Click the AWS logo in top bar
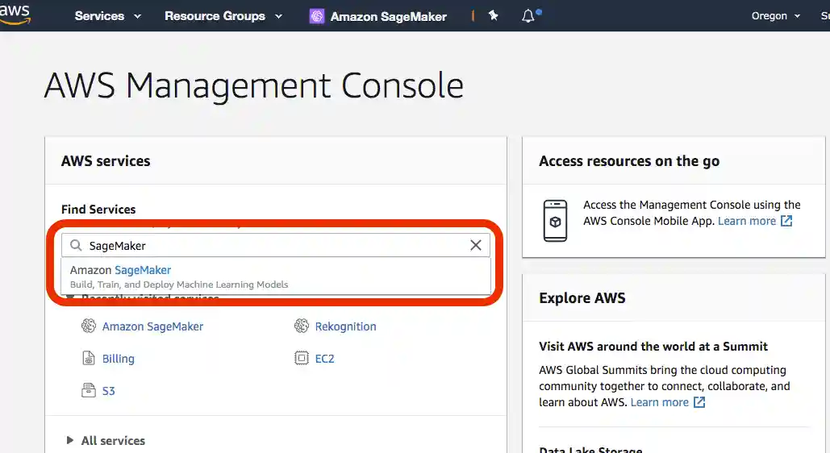Image resolution: width=830 pixels, height=453 pixels. click(15, 14)
